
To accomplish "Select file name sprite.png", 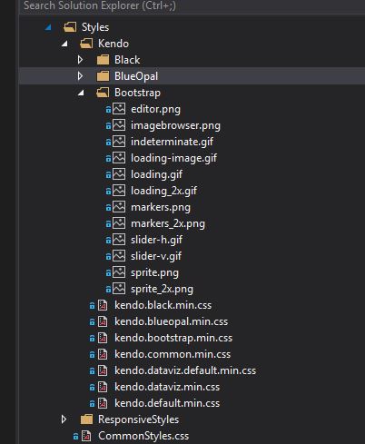I will 154,272.
